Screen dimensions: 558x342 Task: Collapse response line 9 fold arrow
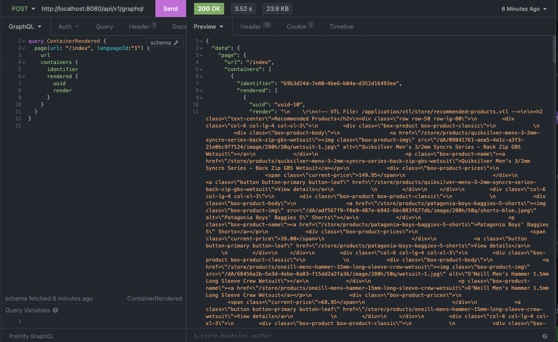pos(201,98)
